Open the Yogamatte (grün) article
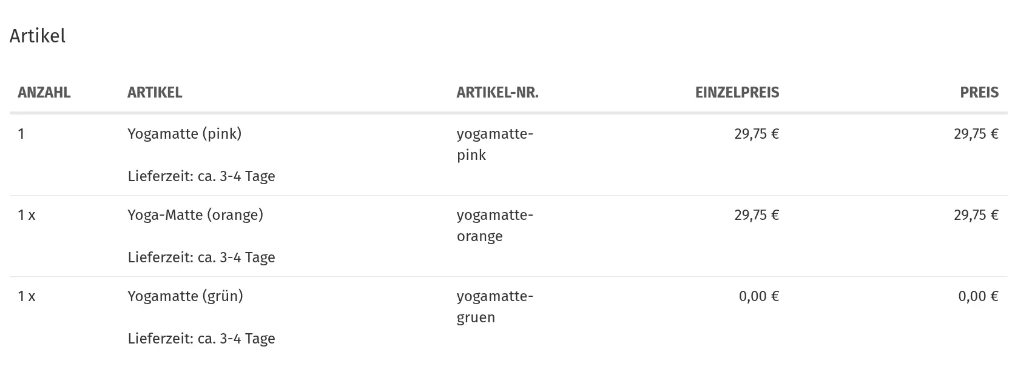1032x375 pixels. (185, 296)
